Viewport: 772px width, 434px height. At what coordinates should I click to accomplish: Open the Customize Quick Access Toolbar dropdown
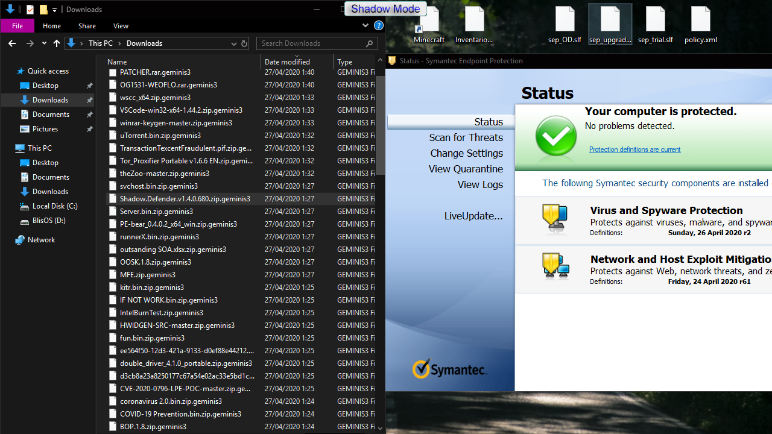(x=54, y=10)
